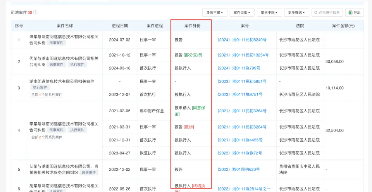Open case number (2024)湘0111执799号

[x=239, y=68]
